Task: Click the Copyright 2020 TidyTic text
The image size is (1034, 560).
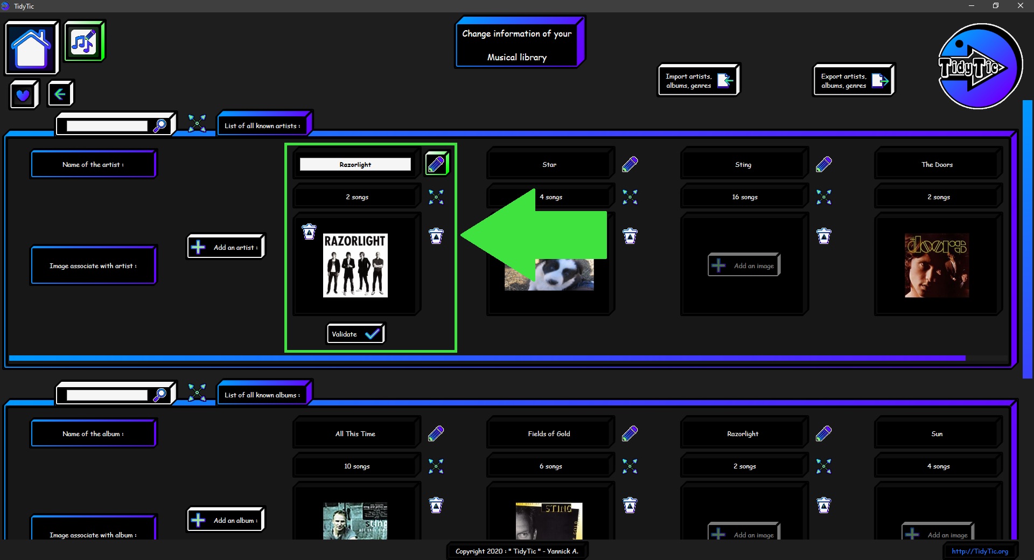Action: [517, 551]
